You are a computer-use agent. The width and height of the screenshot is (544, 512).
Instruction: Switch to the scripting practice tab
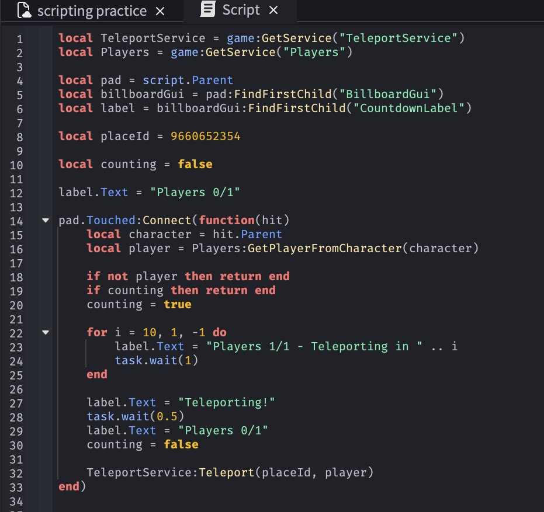[92, 11]
